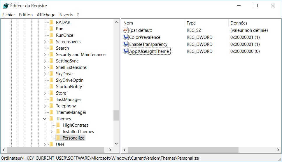
Task: Click the TaskManager folder icon
Action: pyautogui.click(x=51, y=99)
